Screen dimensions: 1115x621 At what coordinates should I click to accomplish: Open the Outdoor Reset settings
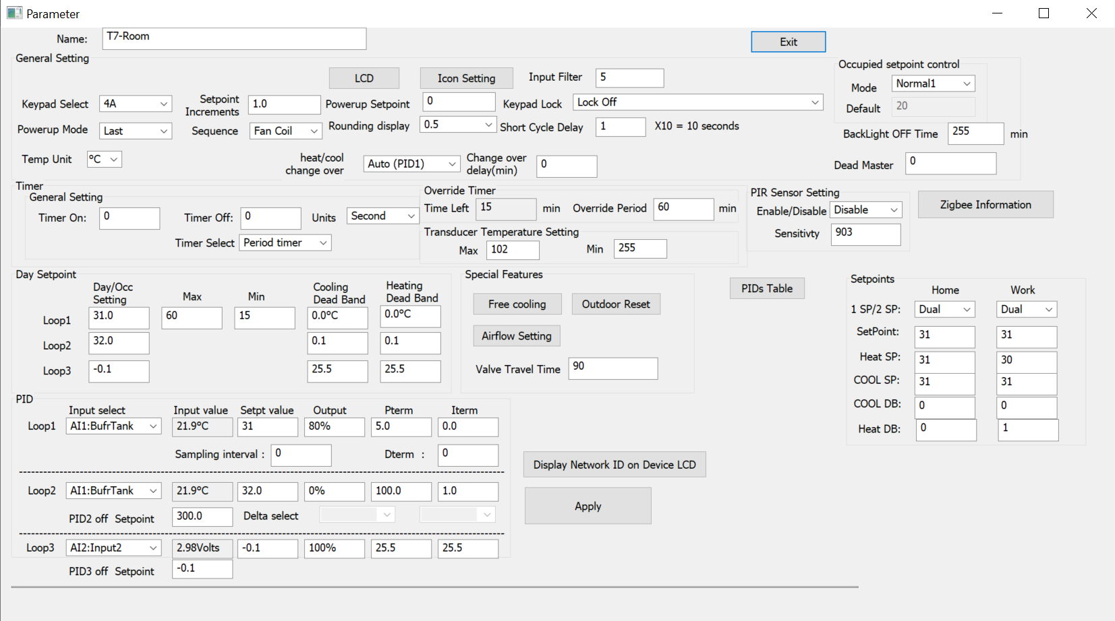(615, 304)
